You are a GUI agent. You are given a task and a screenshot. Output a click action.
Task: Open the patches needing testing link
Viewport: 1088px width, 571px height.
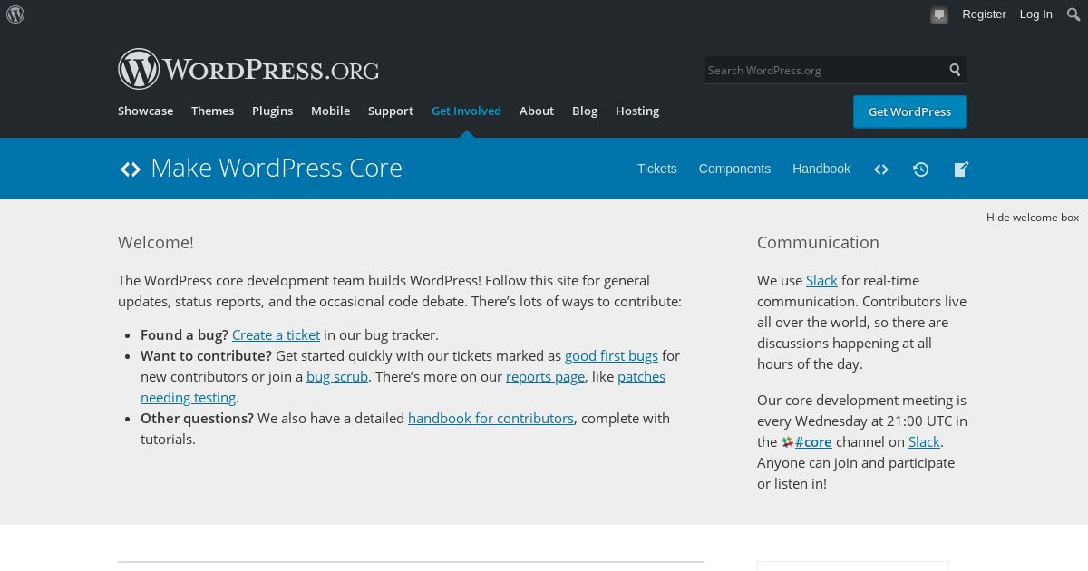coord(641,376)
